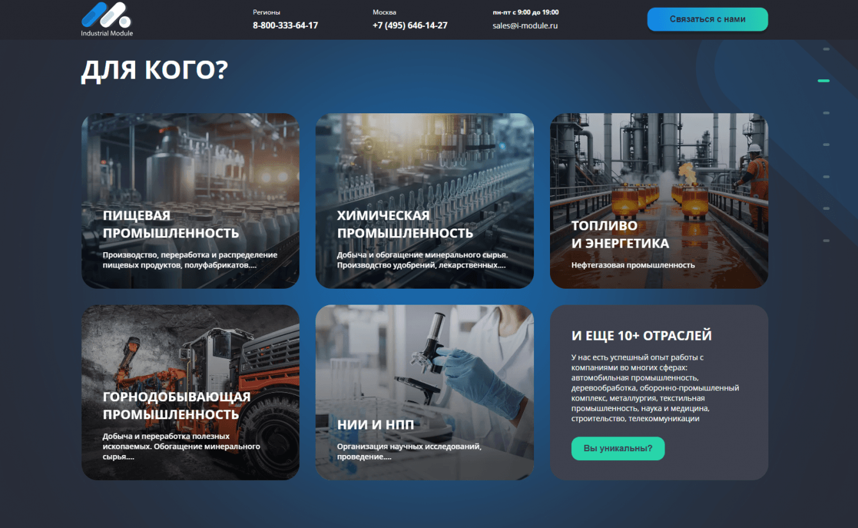
Task: Click text starting 'Добыча и переработка полезных ископаемых'
Action: coord(181,446)
